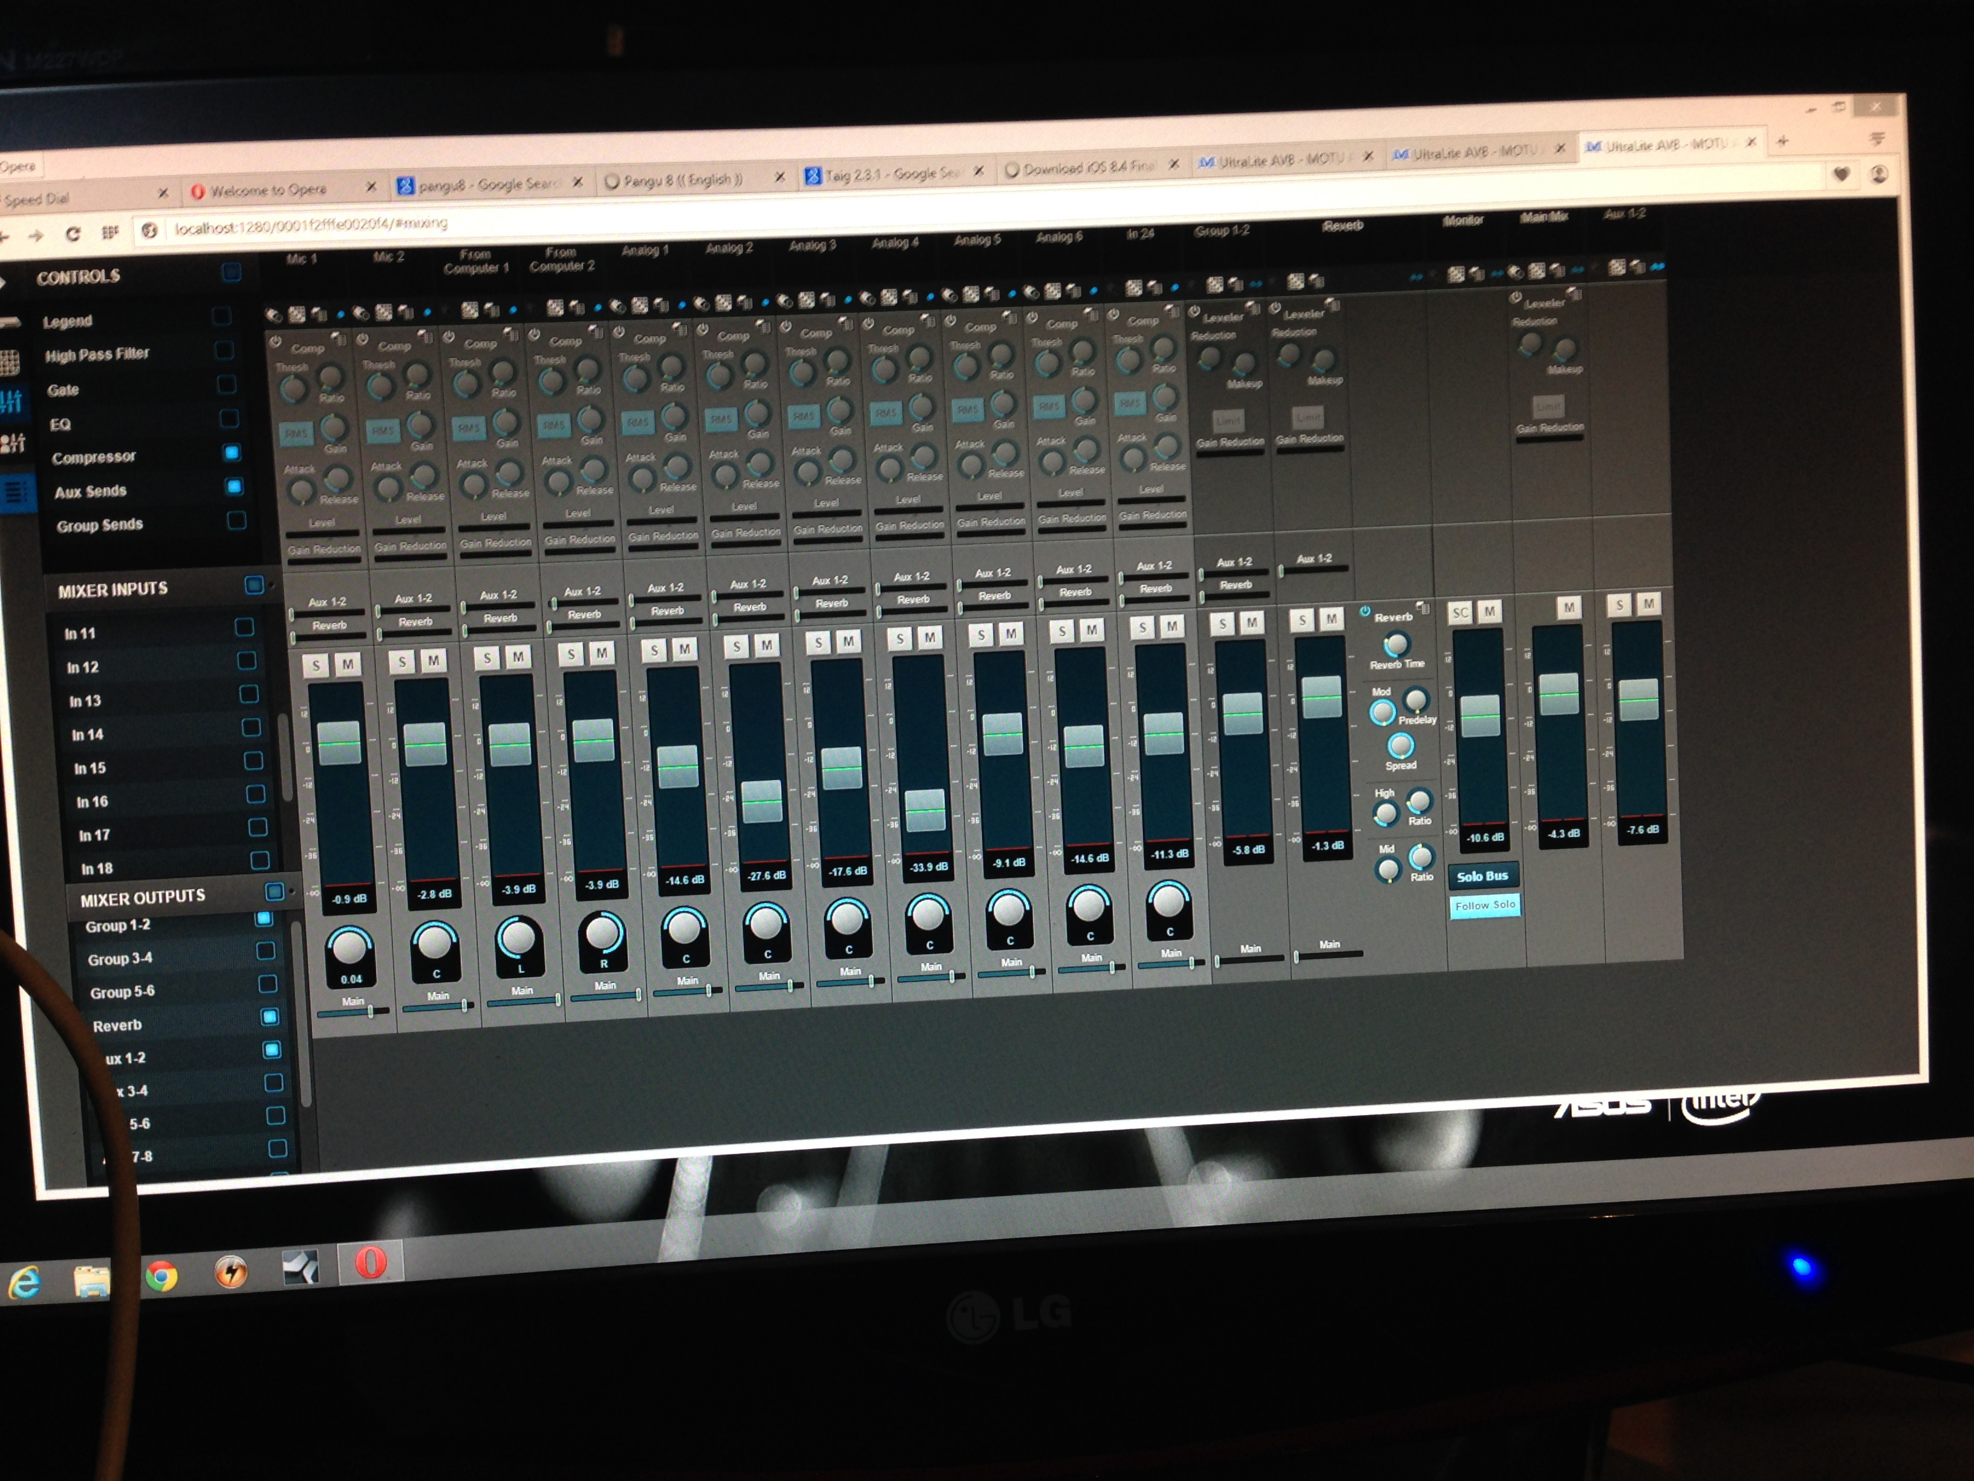Collapse sidebar with arrow beside CONTROLS
Image resolution: width=1974 pixels, height=1481 pixels.
2,282
